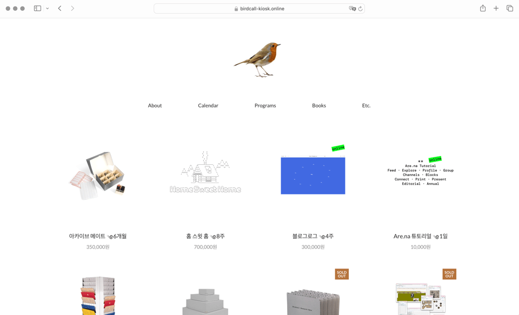The height and width of the screenshot is (315, 519).
Task: Open the sidebar dropdown chevron
Action: coord(47,8)
